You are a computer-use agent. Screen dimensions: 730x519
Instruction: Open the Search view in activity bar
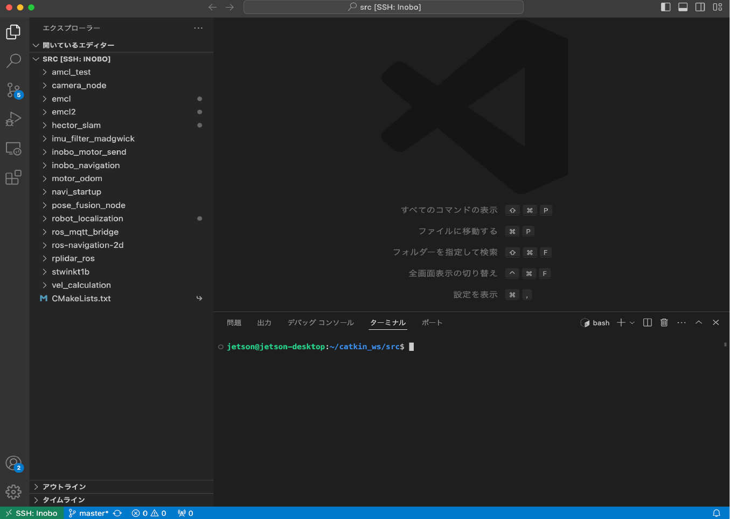pyautogui.click(x=13, y=61)
